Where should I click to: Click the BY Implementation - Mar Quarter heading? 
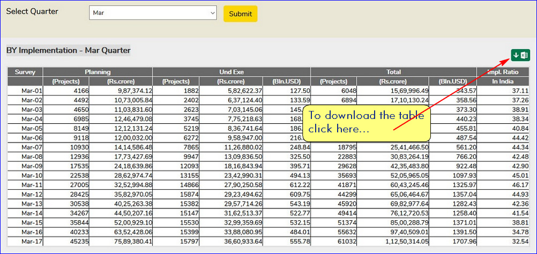[x=68, y=50]
